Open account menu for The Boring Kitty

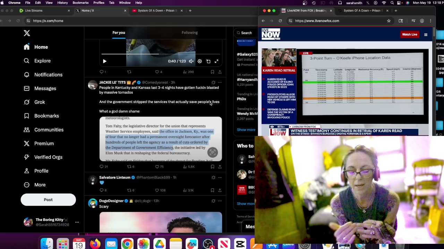pos(50,222)
